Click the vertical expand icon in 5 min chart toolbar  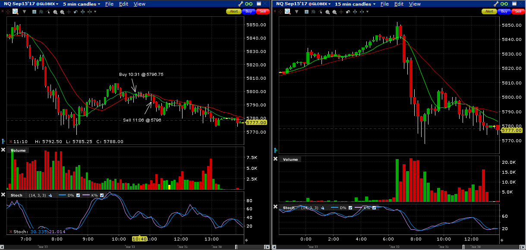pyautogui.click(x=82, y=12)
